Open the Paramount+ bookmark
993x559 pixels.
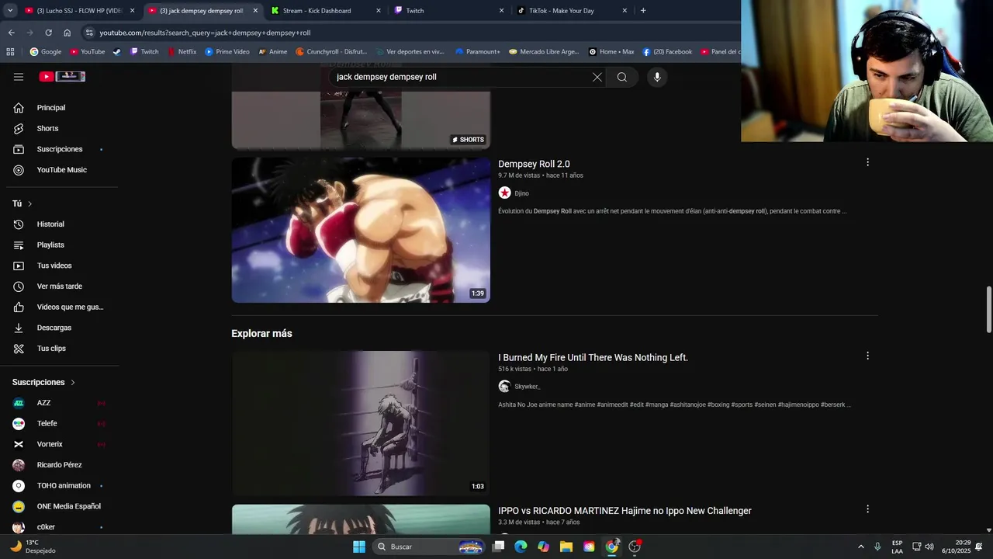(x=478, y=52)
